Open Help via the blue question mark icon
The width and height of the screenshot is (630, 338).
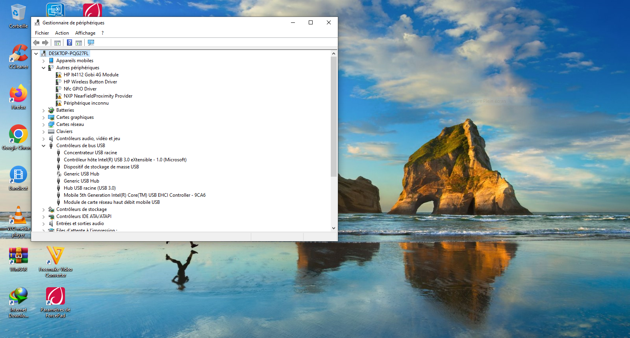(x=69, y=42)
